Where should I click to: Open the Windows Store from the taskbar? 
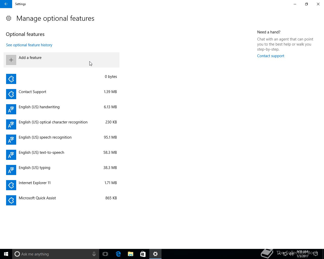(x=143, y=254)
